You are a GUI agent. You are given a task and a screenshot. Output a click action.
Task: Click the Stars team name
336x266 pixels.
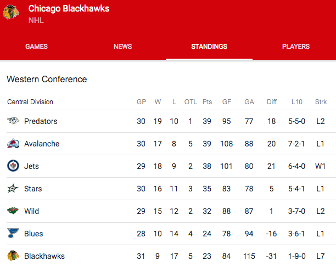(x=33, y=189)
